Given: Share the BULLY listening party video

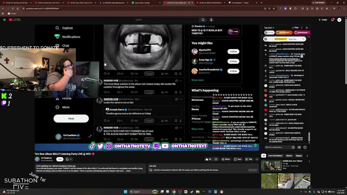Looking at the screenshot, I should click(226, 159).
